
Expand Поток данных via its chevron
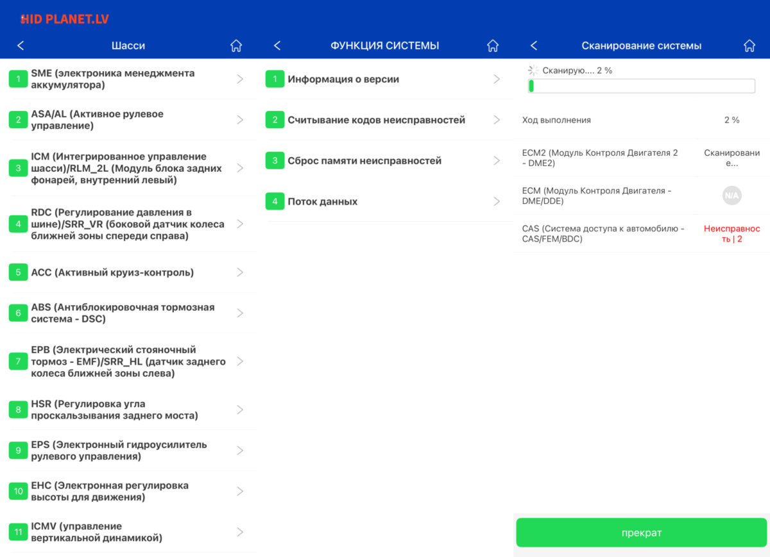(x=497, y=201)
